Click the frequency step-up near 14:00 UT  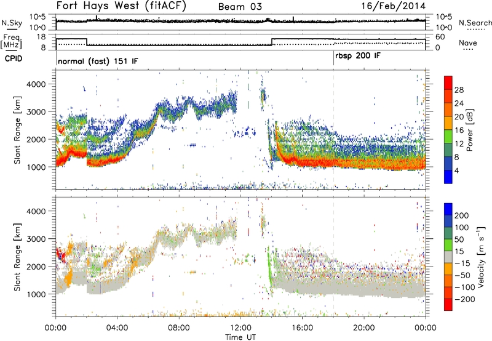tap(272, 42)
